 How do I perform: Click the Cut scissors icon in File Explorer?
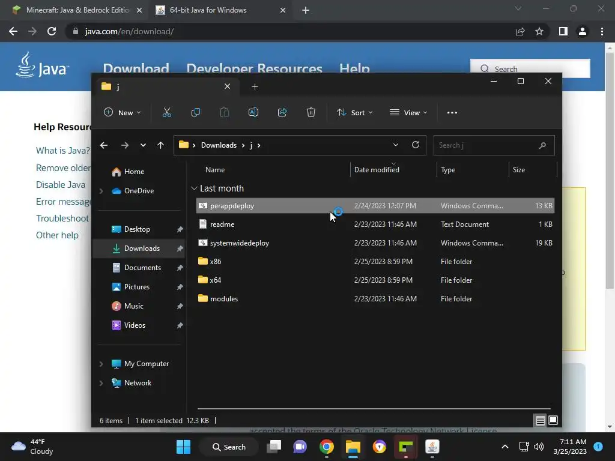click(167, 112)
